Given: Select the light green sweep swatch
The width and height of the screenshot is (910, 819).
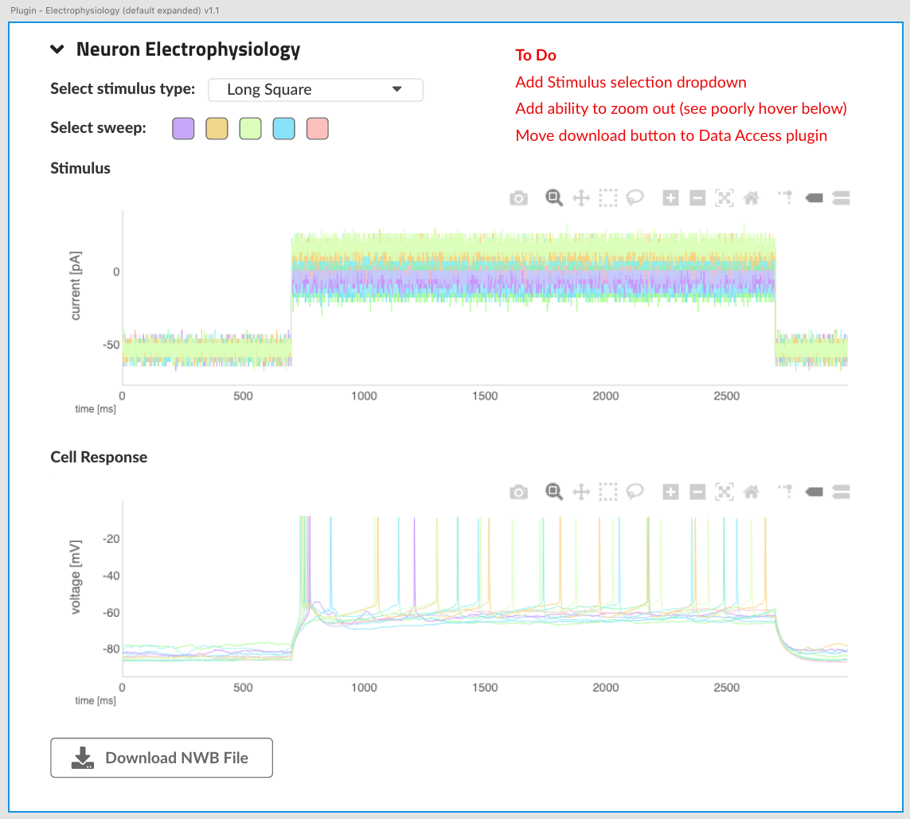Looking at the screenshot, I should tap(251, 129).
